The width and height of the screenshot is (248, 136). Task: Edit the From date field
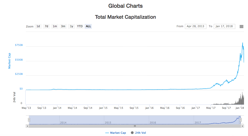tap(196, 26)
